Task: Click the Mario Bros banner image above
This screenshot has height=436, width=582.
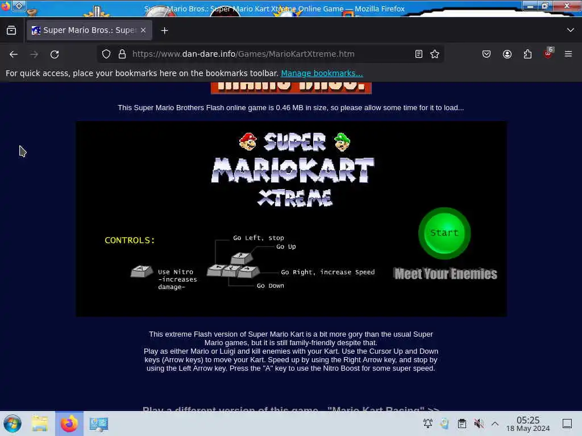Action: (291, 87)
